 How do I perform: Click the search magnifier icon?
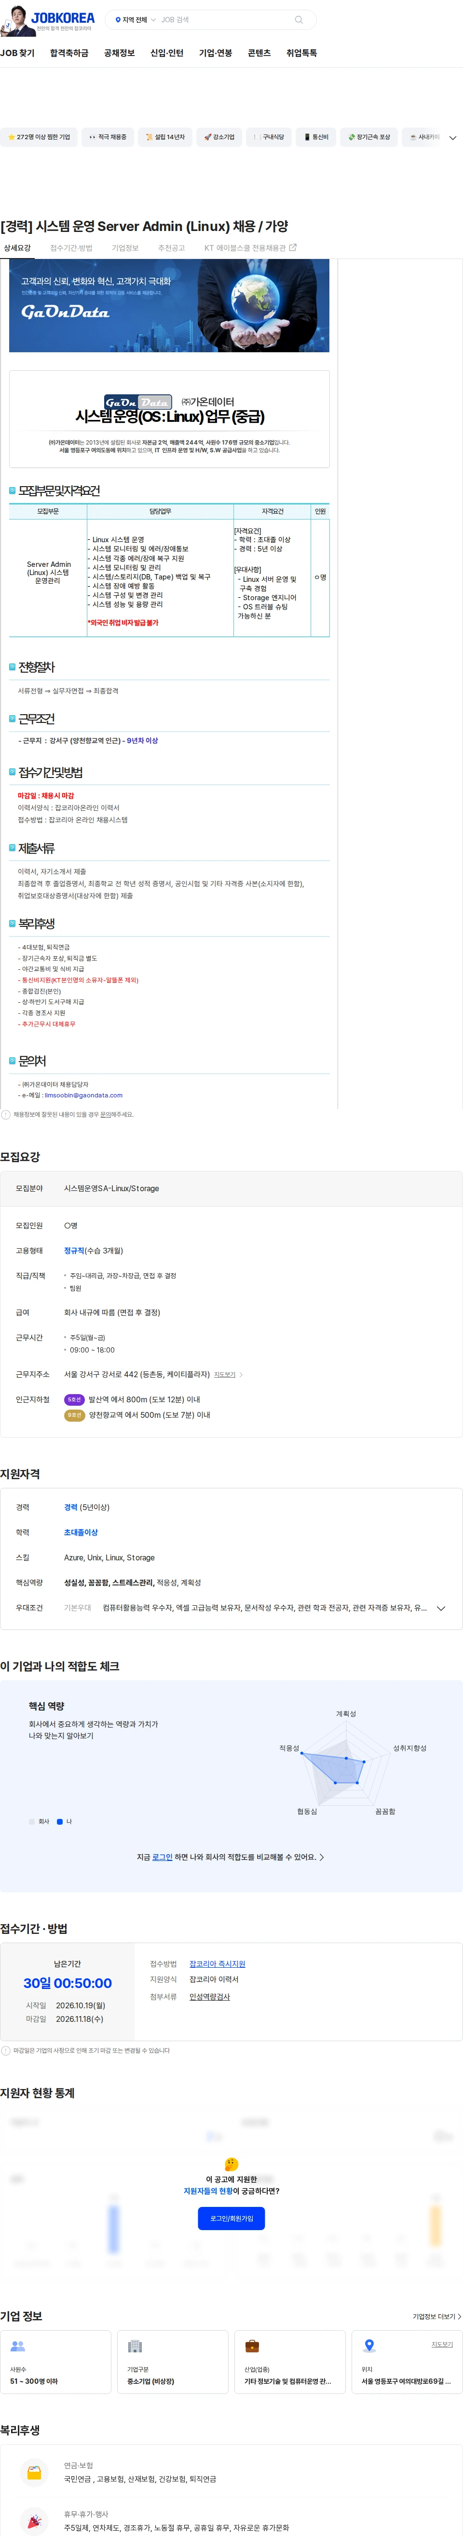[299, 20]
